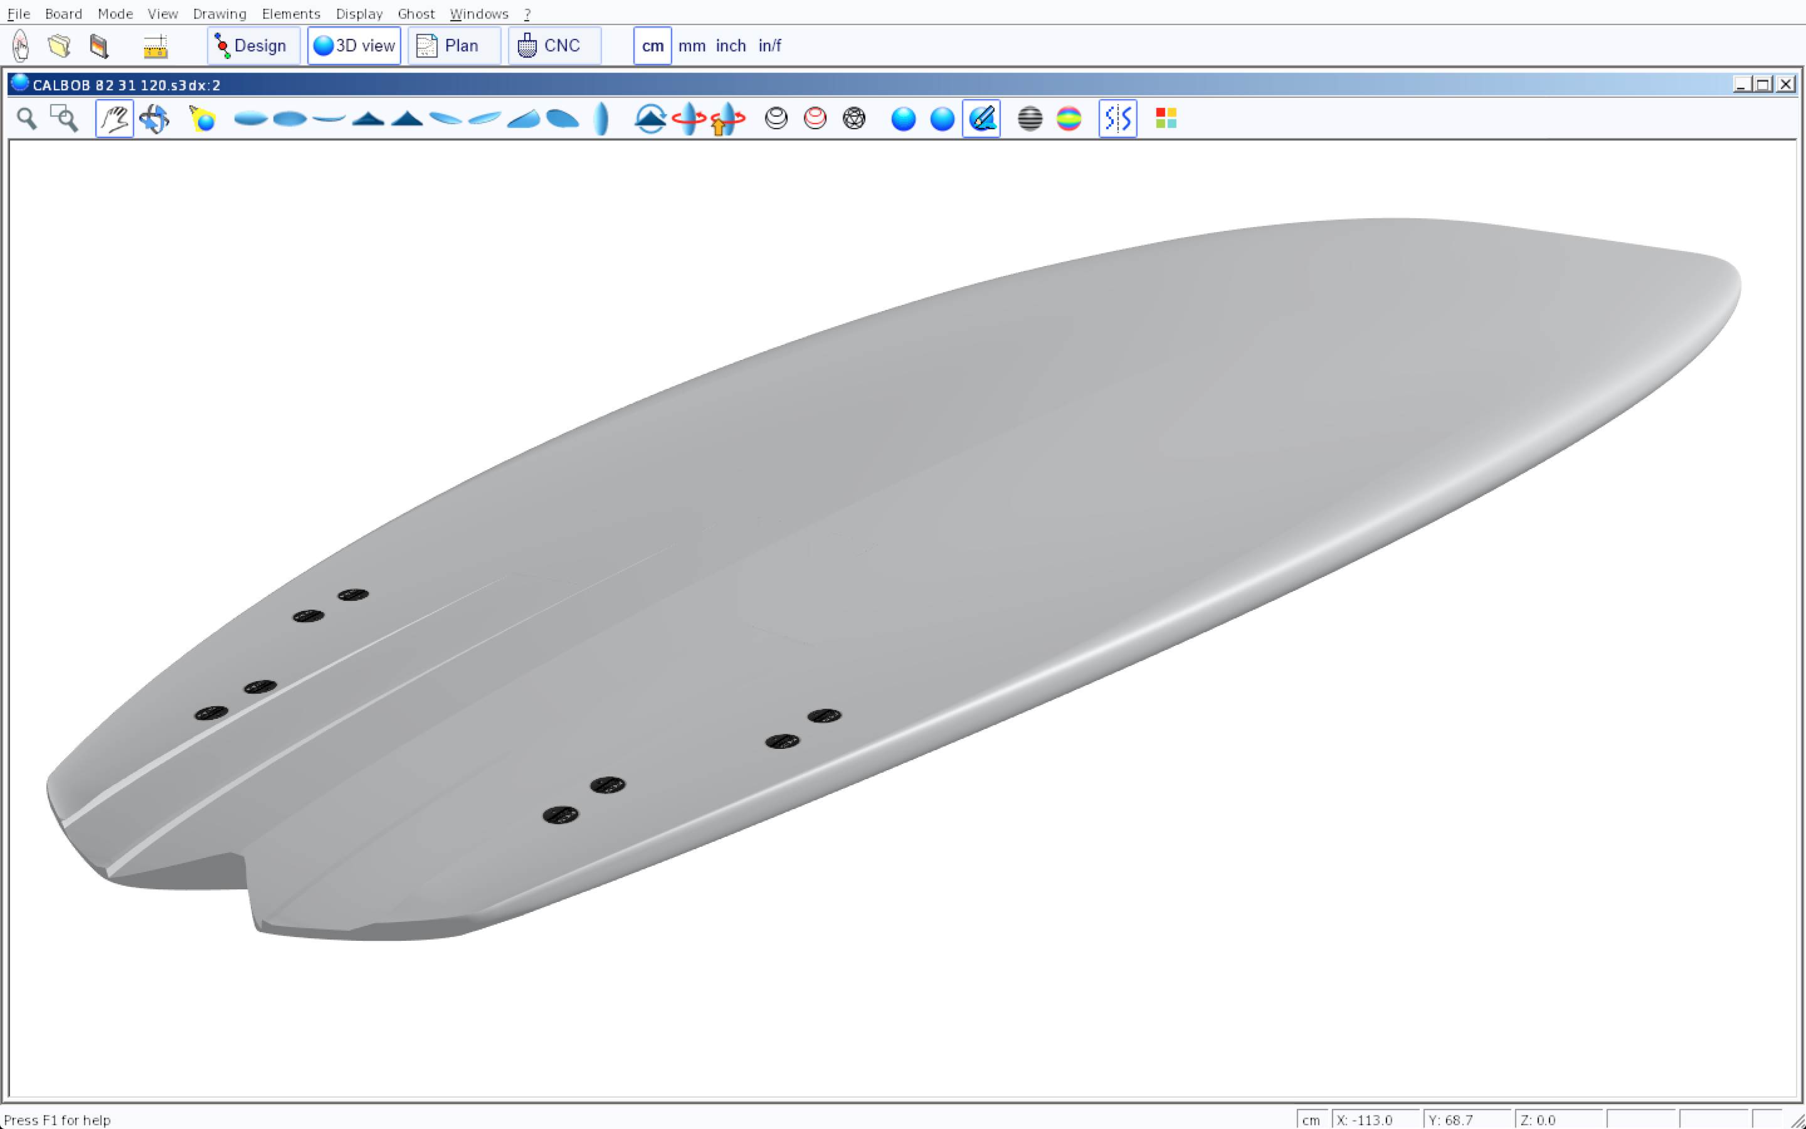Viewport: 1806px width, 1129px height.
Task: Select the hand pan tool
Action: [x=114, y=119]
